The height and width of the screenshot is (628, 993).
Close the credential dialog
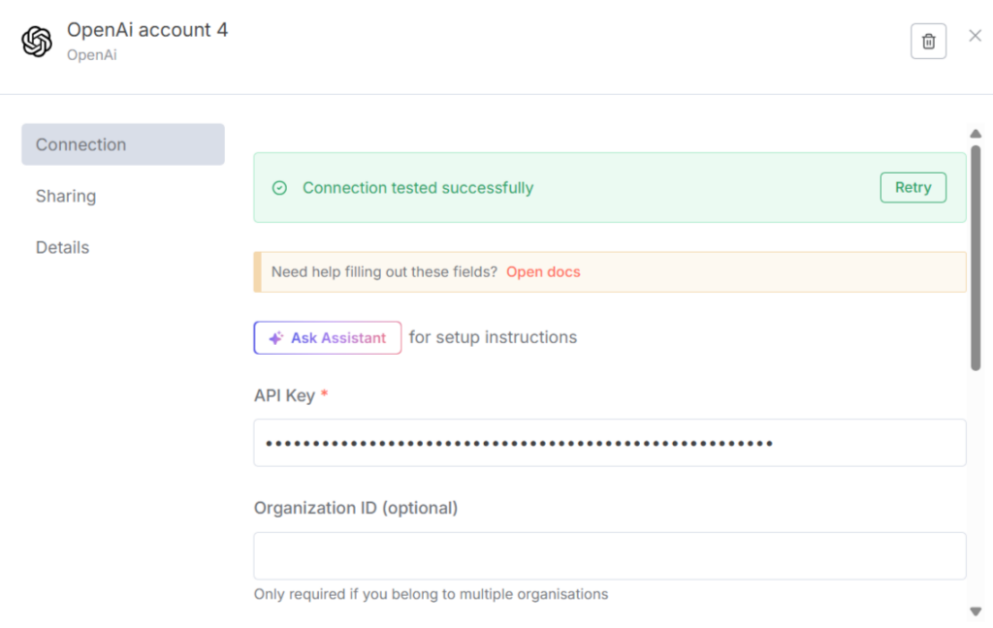pyautogui.click(x=975, y=36)
